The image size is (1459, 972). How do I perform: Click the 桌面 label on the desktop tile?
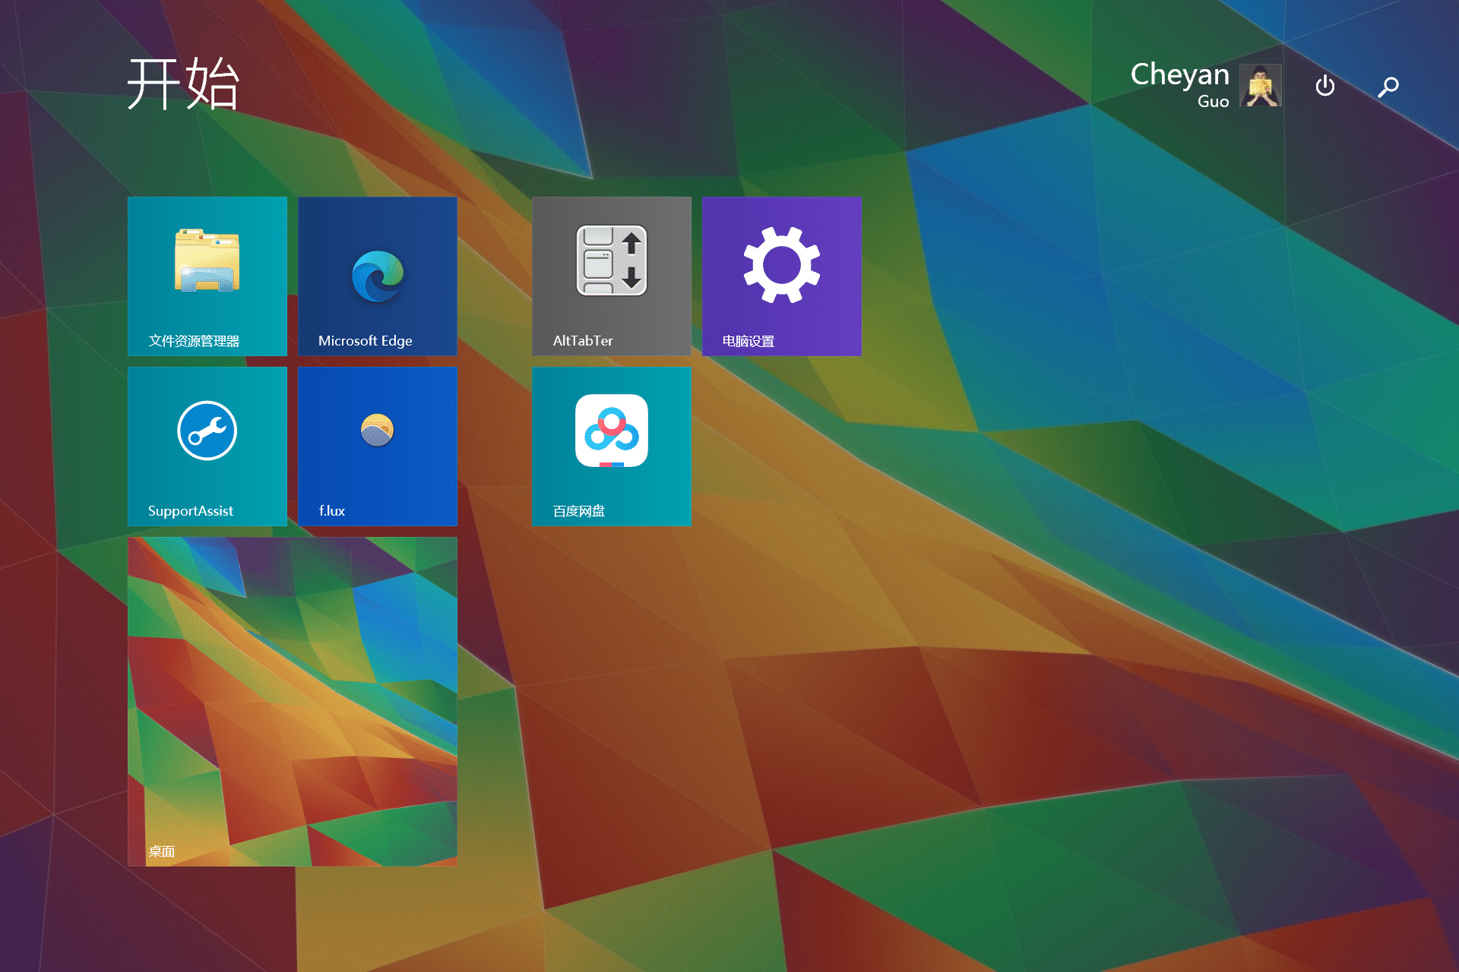click(160, 851)
